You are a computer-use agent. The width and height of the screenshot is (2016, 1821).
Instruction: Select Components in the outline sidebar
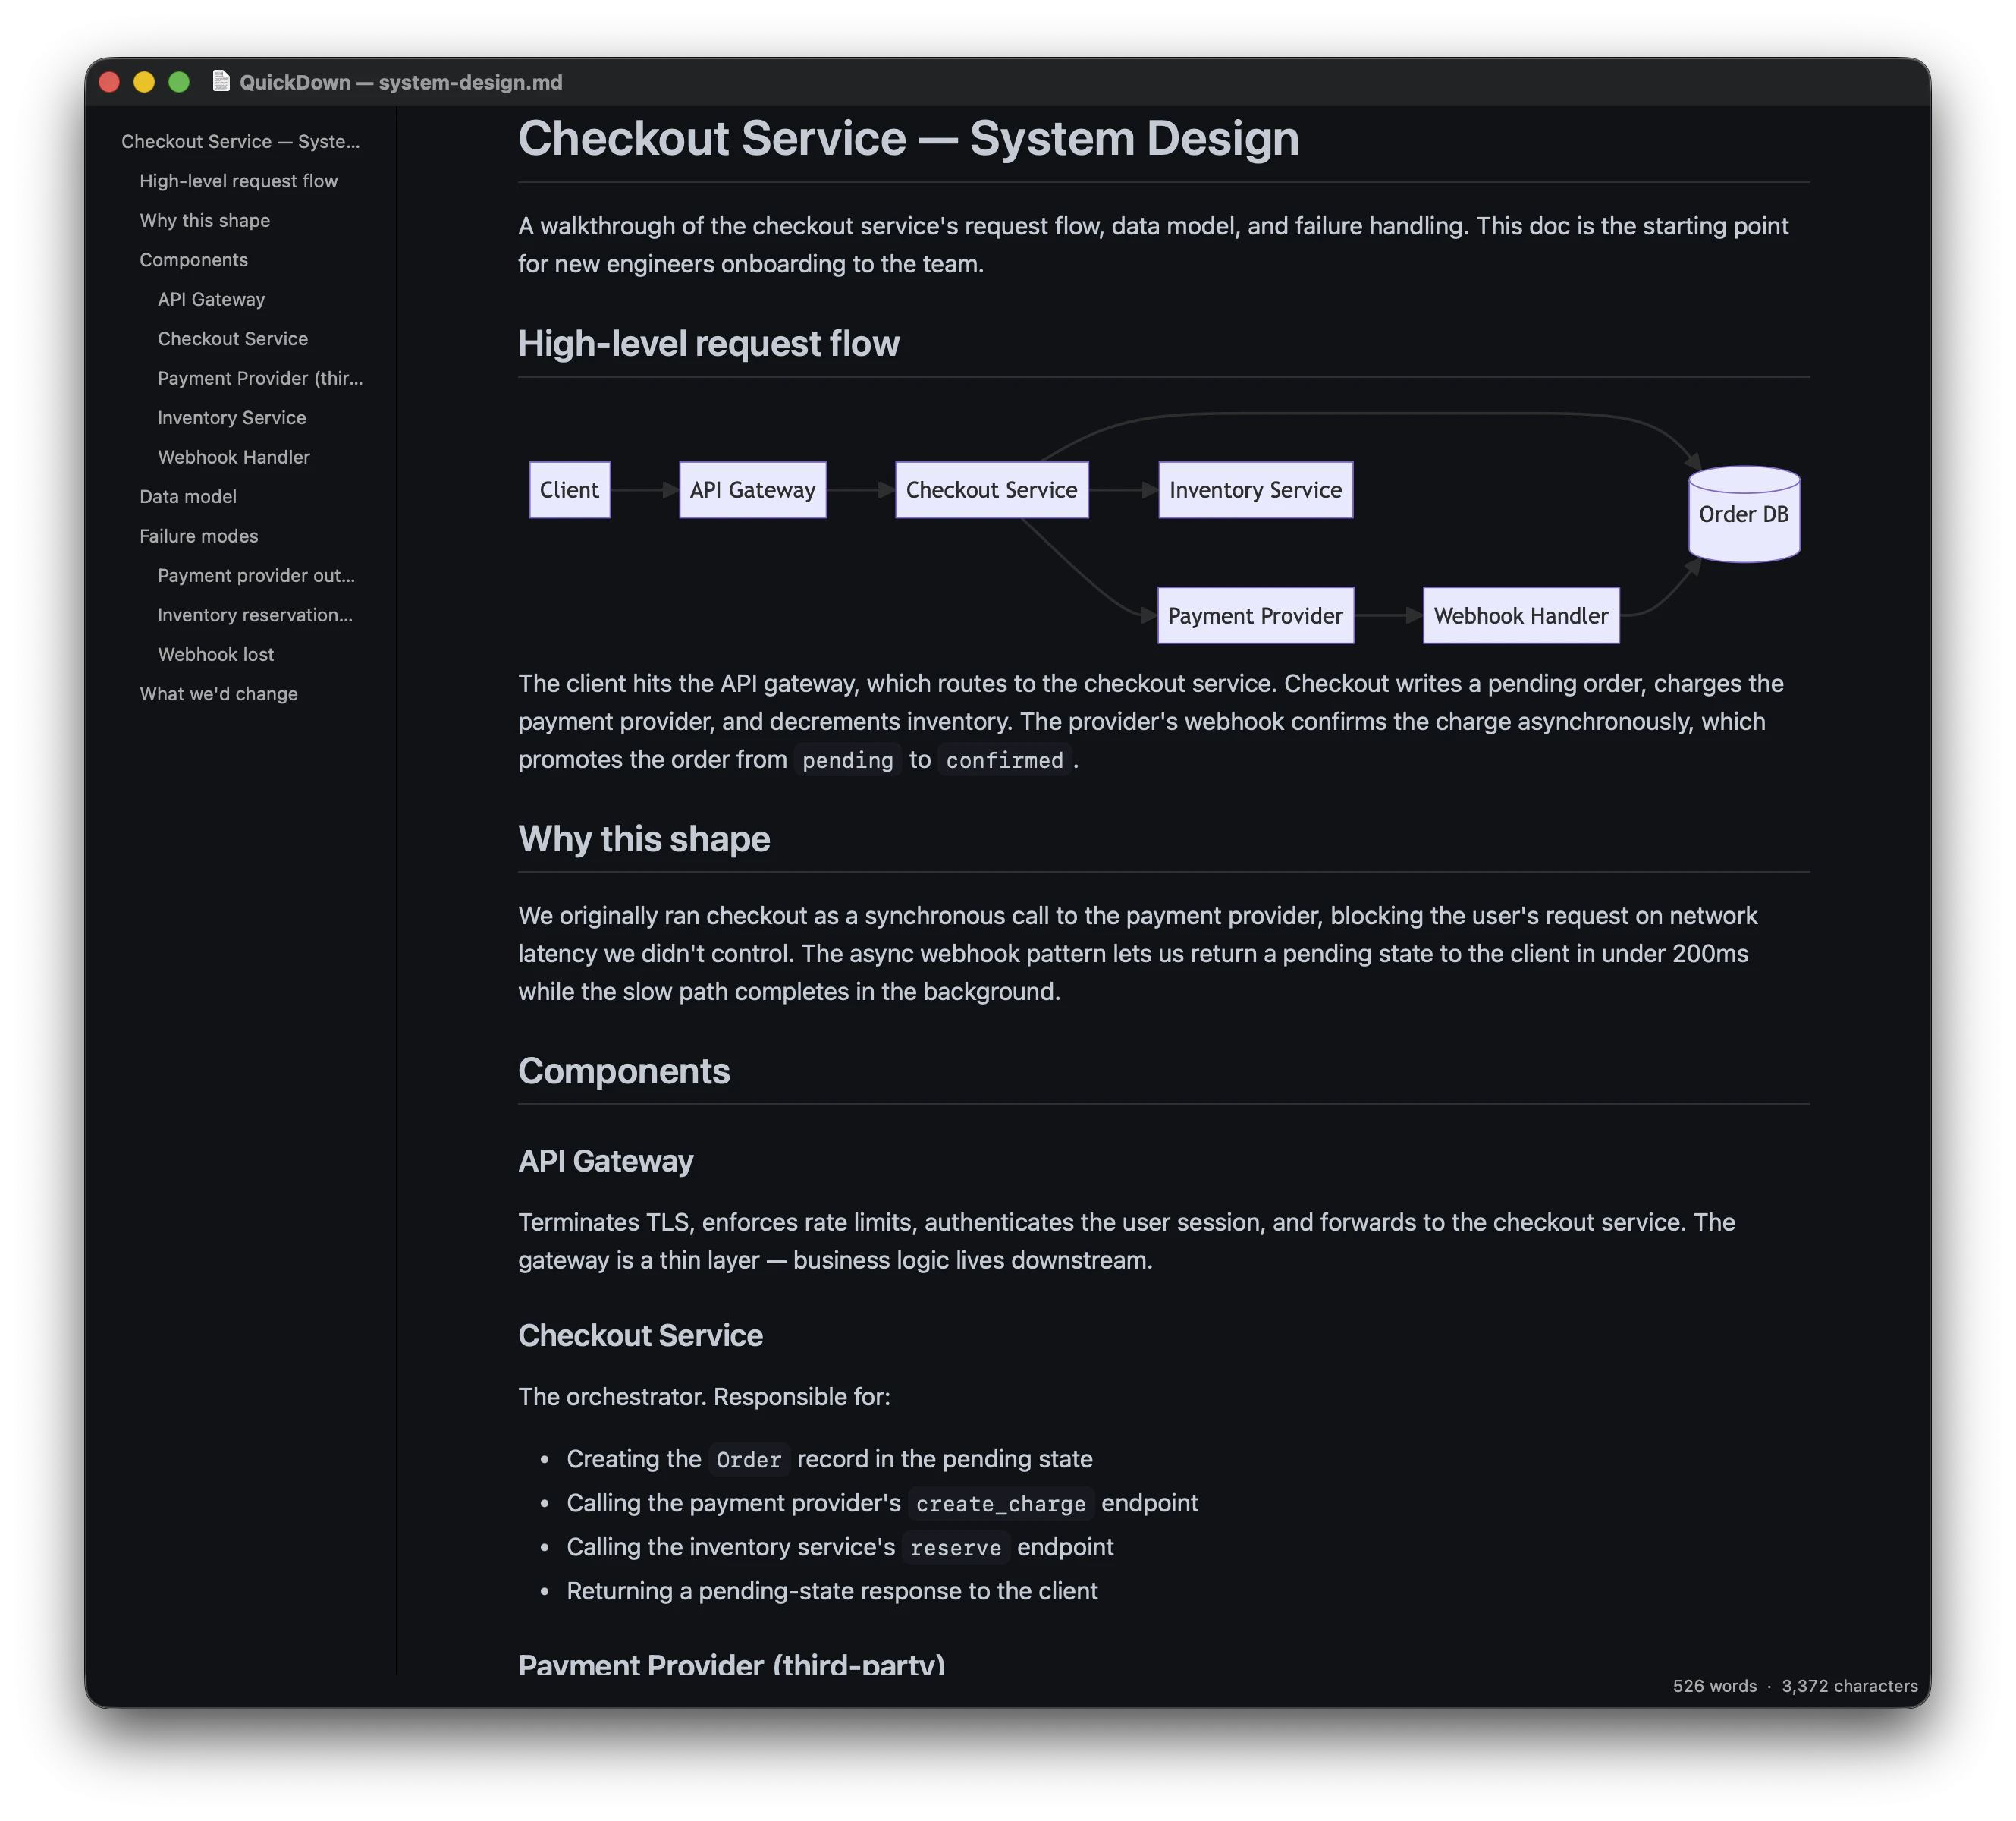[x=193, y=260]
